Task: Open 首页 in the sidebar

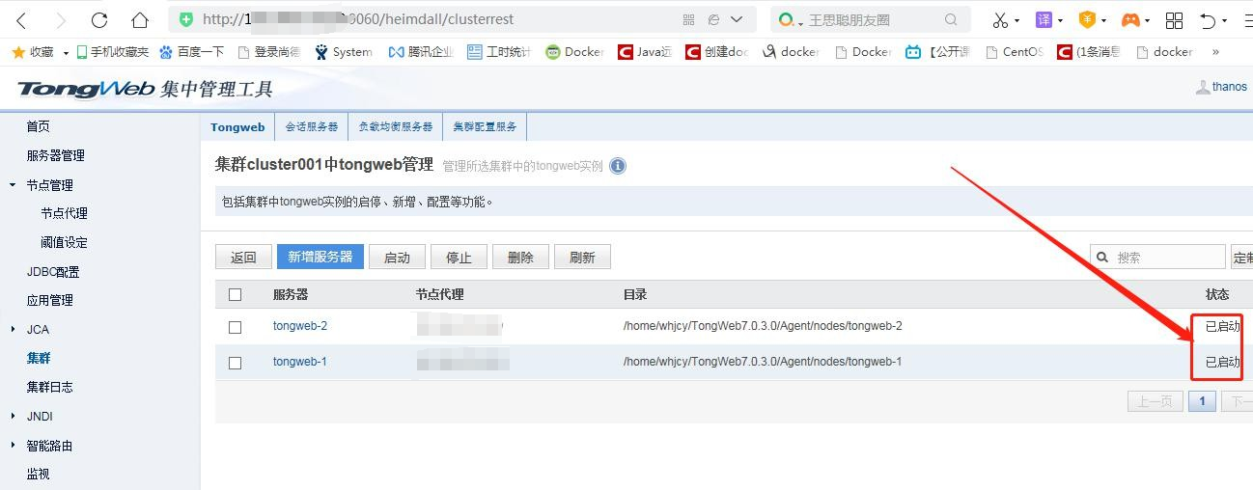Action: pos(39,126)
